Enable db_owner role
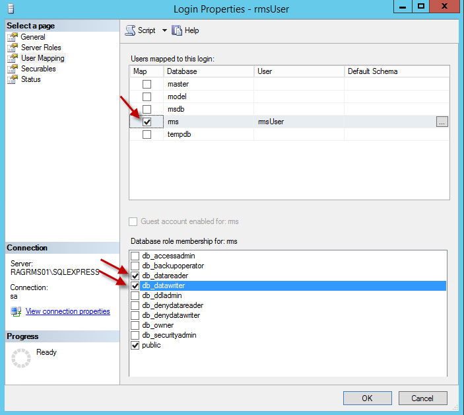Screen dimensions: 464x415 [x=135, y=325]
